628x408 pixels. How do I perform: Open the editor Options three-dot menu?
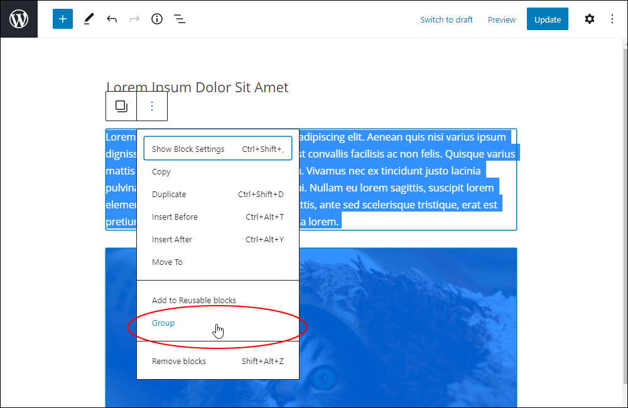pyautogui.click(x=612, y=19)
